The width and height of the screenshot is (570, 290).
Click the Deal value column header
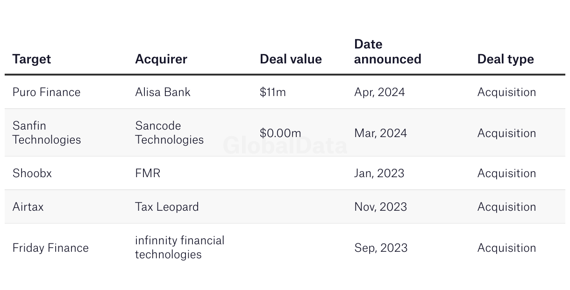pos(291,59)
